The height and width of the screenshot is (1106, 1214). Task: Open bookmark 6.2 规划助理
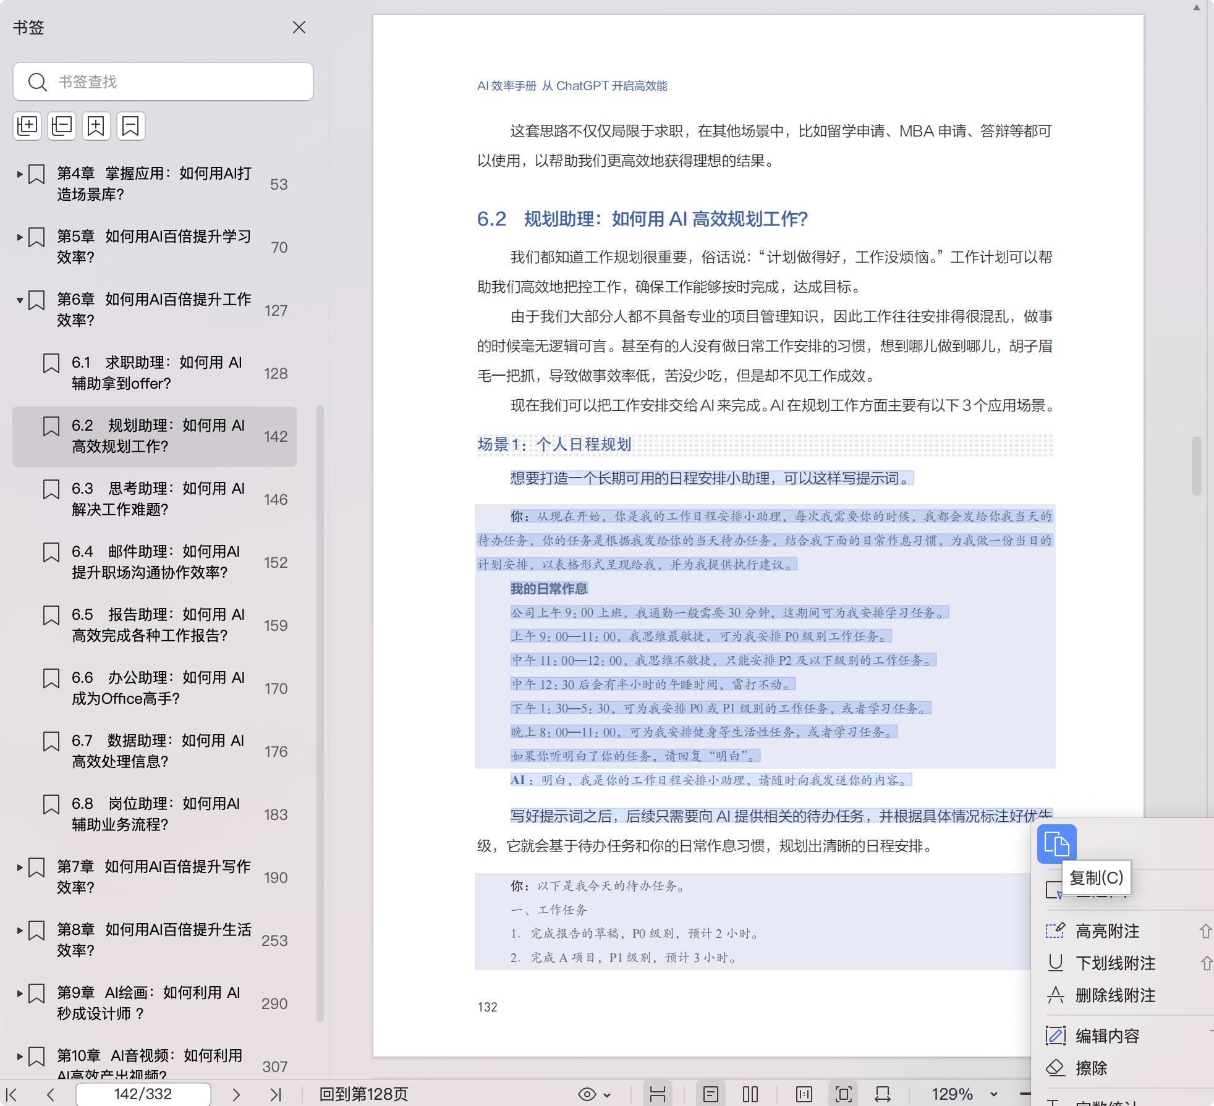pyautogui.click(x=155, y=436)
